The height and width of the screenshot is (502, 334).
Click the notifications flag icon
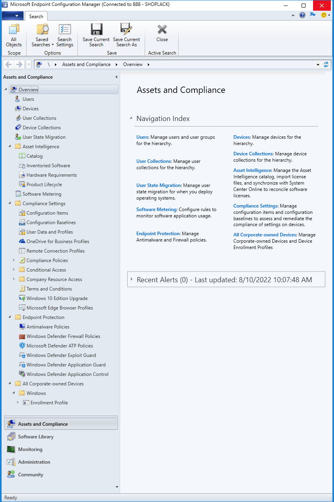[x=313, y=15]
